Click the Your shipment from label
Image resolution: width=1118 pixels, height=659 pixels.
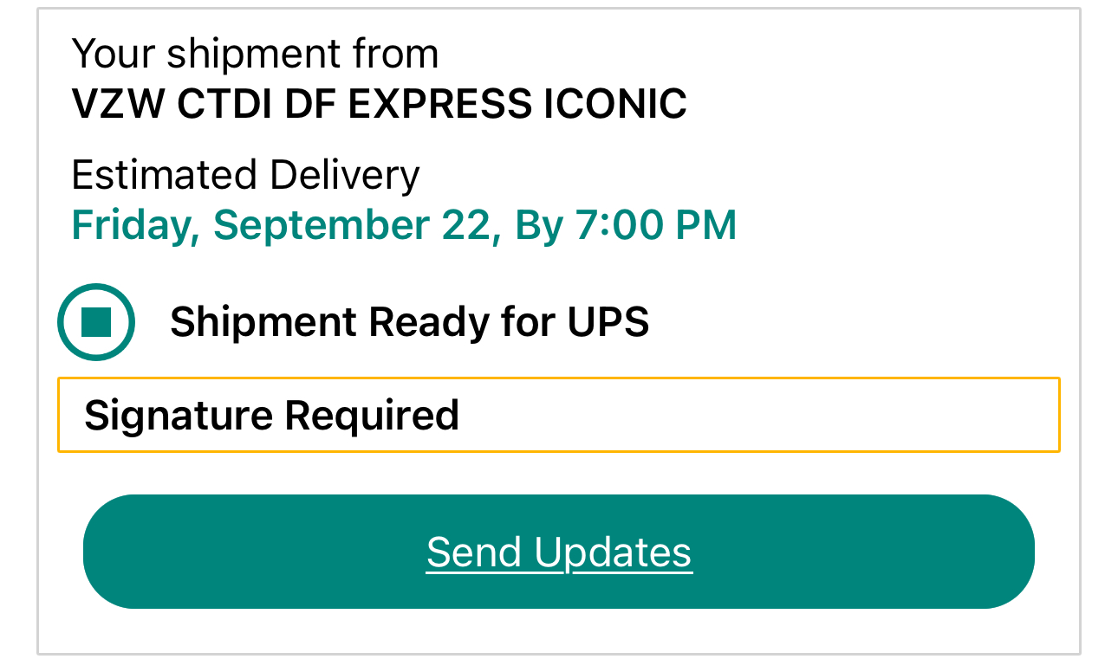click(x=255, y=54)
